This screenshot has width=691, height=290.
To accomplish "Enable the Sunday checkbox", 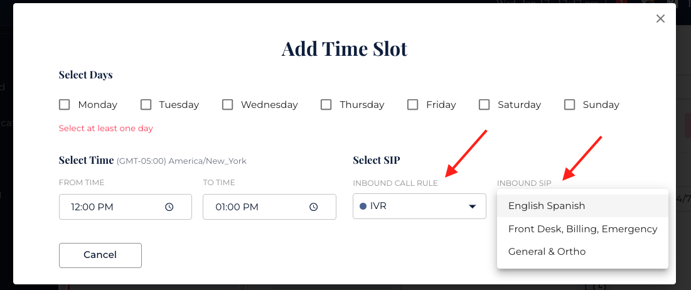I will 569,105.
